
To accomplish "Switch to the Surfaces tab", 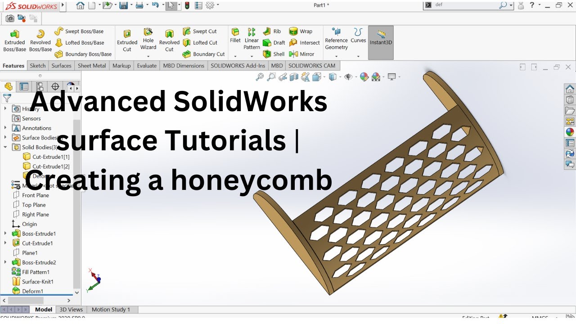I will tap(61, 66).
